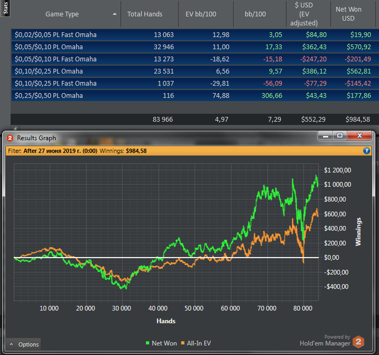This screenshot has width=379, height=355.
Task: Click the Hands axis title
Action: coord(166,321)
